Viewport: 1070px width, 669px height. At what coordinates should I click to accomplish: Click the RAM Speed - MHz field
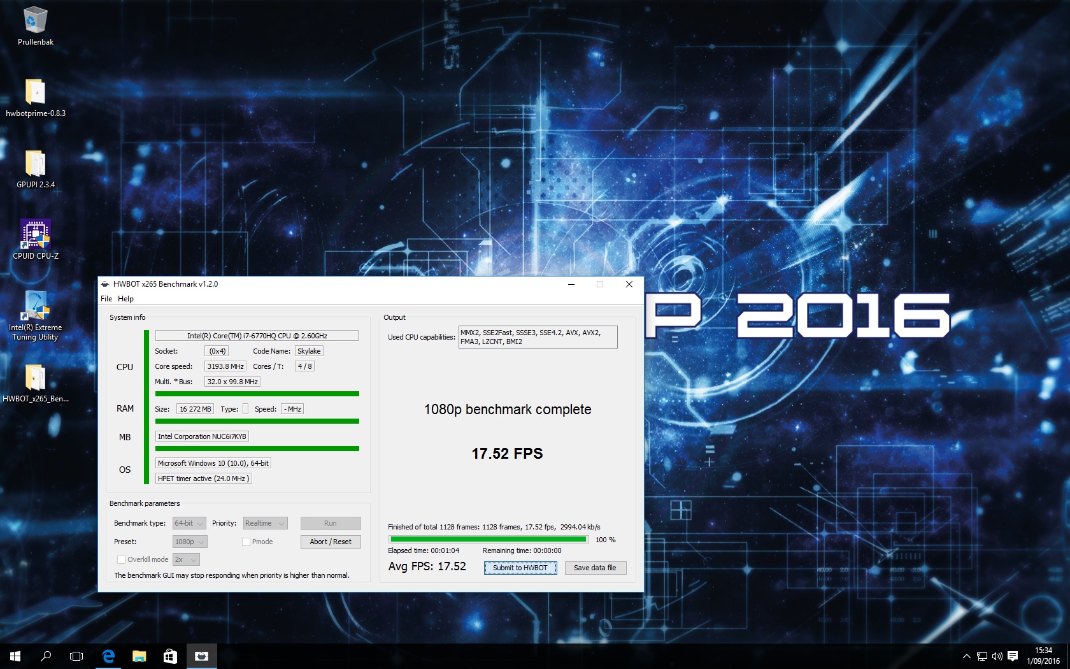point(292,409)
